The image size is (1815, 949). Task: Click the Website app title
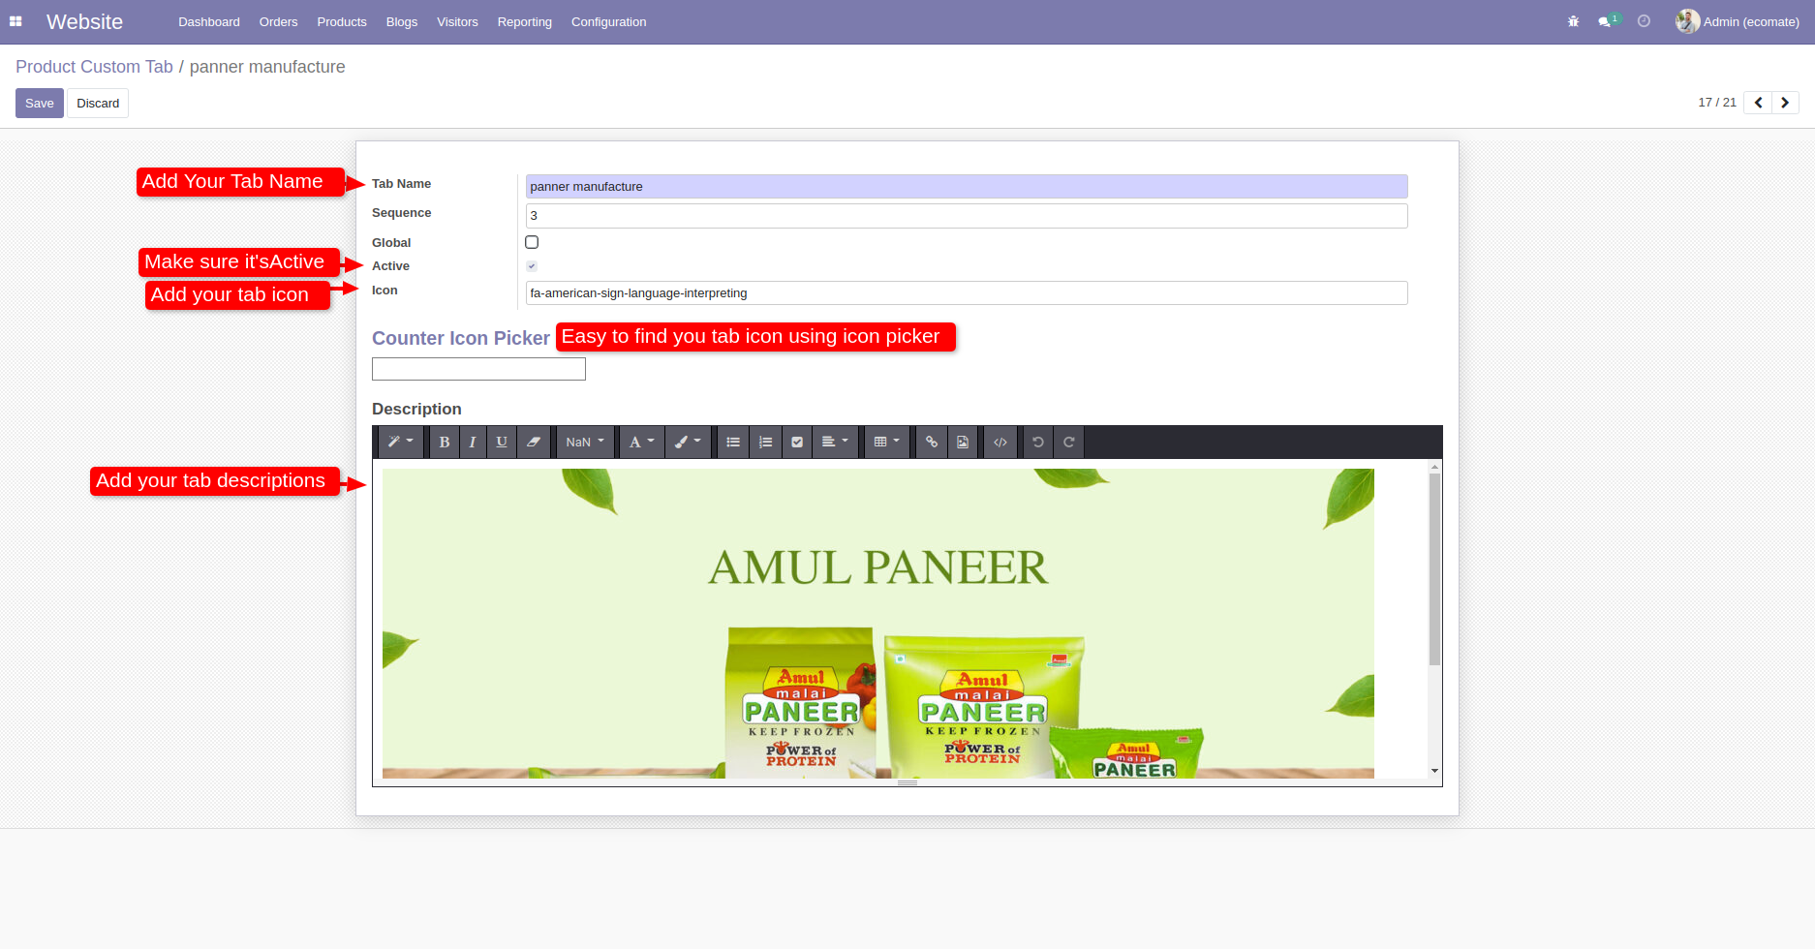(84, 21)
